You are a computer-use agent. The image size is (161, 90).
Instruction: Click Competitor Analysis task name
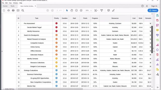[x=37, y=43]
